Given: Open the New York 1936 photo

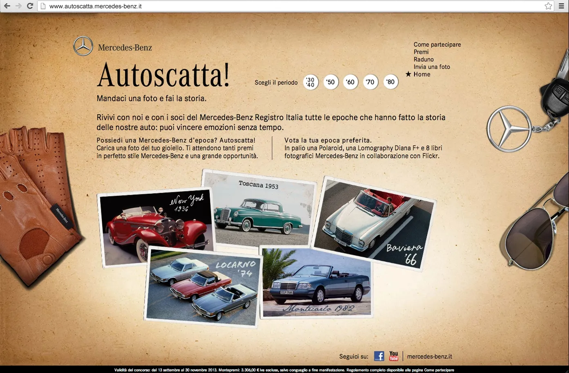Looking at the screenshot, I should click(x=155, y=223).
